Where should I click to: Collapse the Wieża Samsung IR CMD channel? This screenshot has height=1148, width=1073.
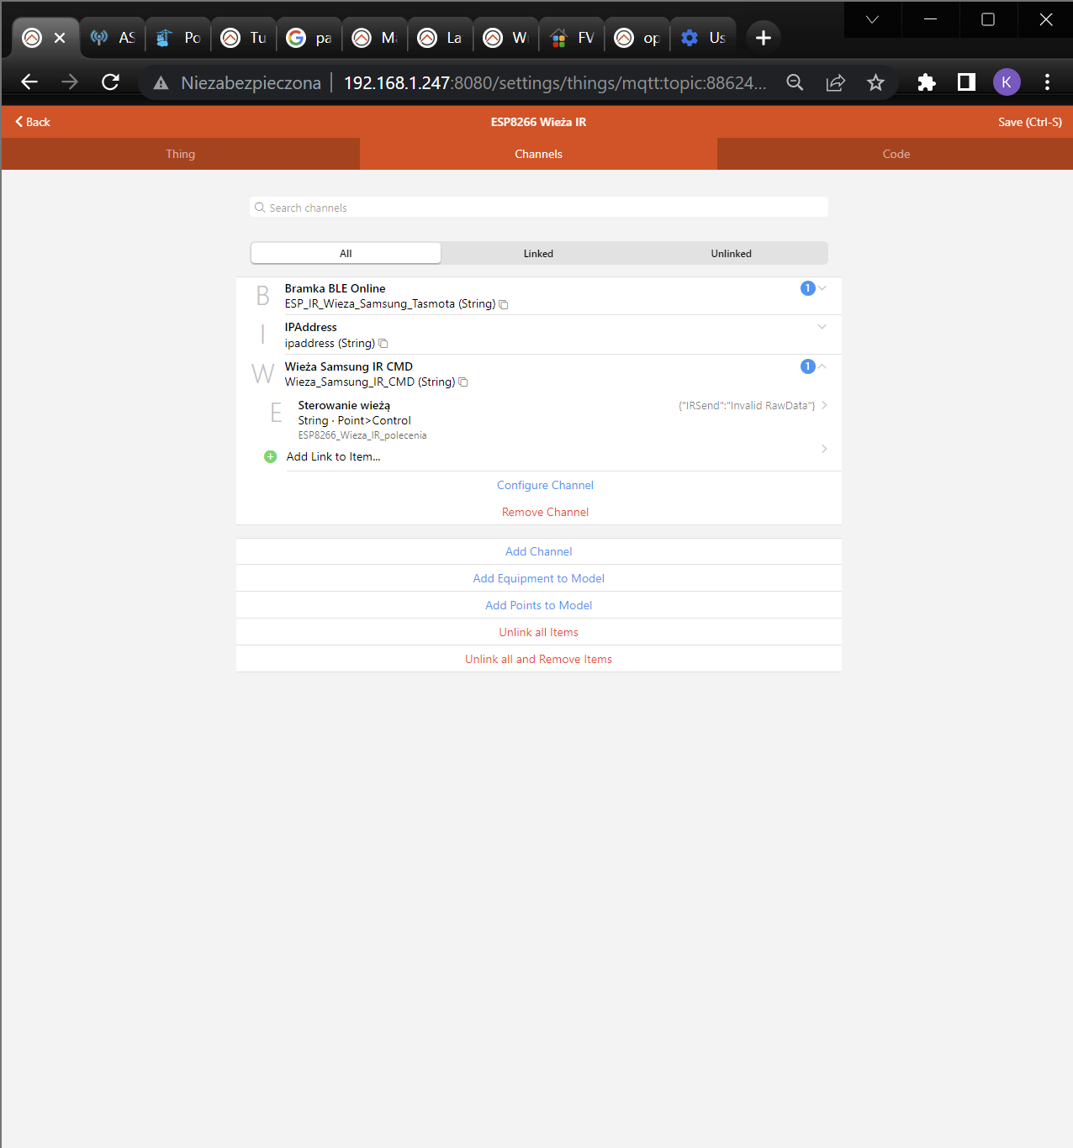click(822, 366)
